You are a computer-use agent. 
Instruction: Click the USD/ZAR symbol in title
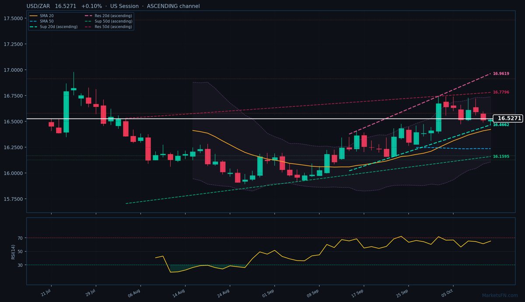(x=38, y=6)
